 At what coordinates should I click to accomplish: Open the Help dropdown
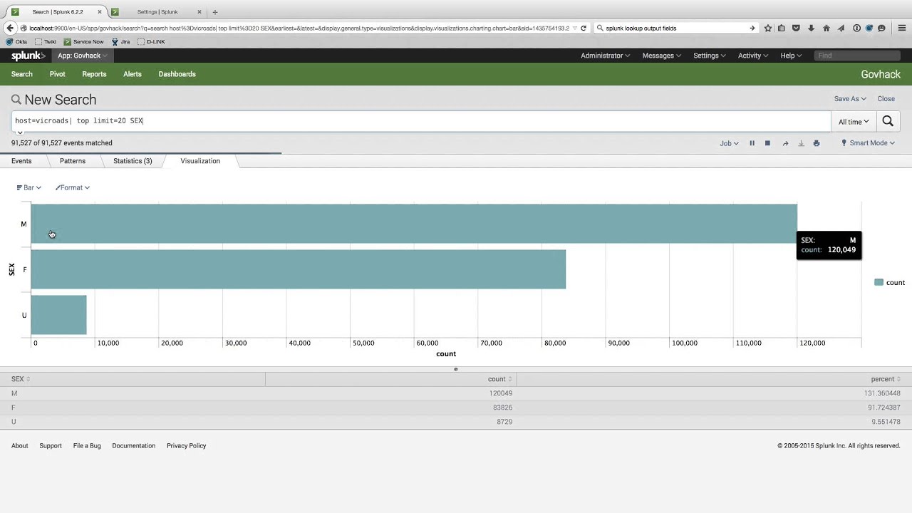pos(791,56)
